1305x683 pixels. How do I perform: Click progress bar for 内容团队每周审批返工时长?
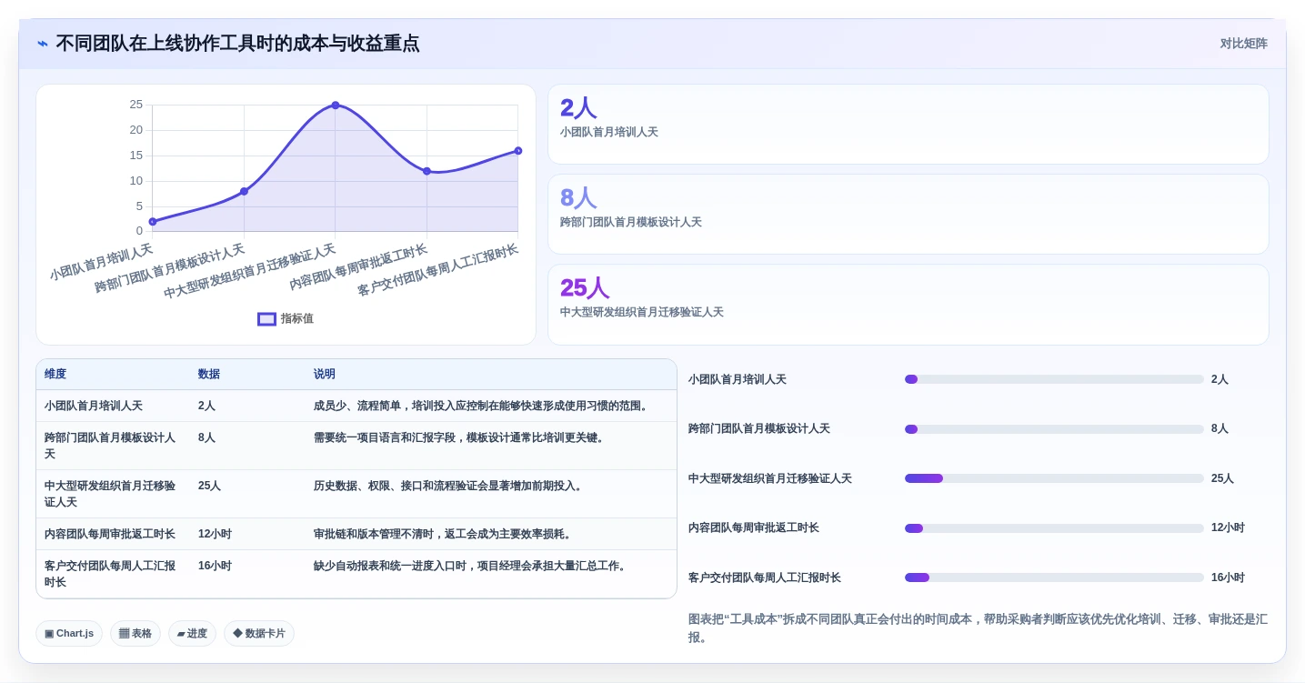coord(1054,528)
